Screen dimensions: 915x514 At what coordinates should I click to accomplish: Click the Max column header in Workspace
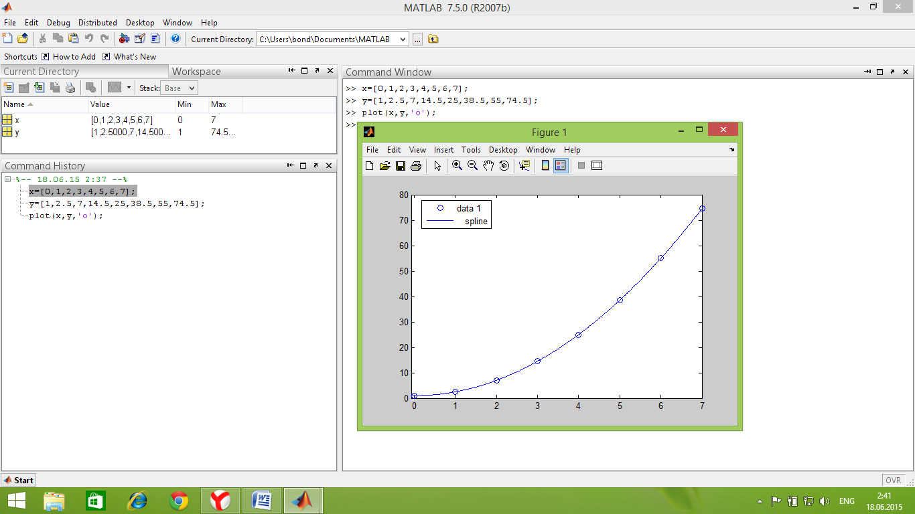tap(225, 104)
